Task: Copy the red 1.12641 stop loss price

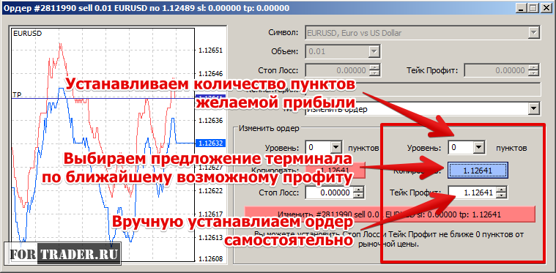Action: (335, 171)
